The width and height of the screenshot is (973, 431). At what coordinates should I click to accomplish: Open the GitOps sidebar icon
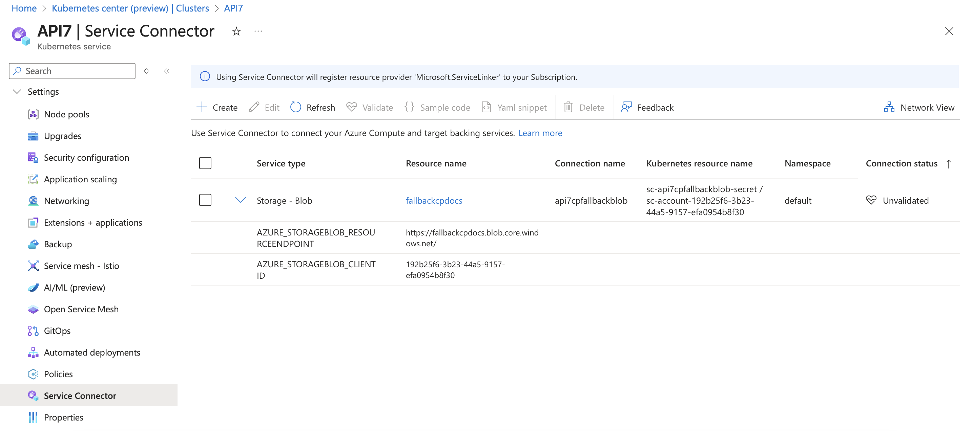pyautogui.click(x=34, y=331)
